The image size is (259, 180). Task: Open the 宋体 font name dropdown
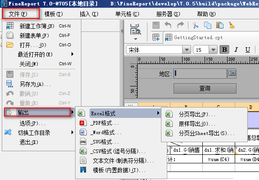pyautogui.click(x=187, y=49)
